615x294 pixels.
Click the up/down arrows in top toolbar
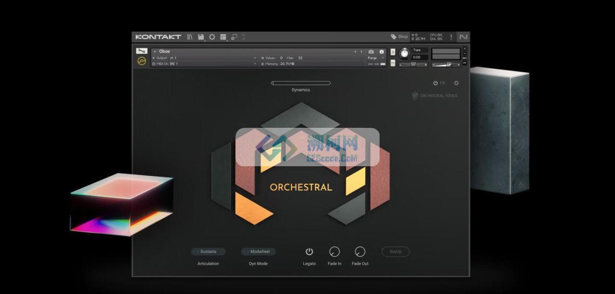click(244, 37)
